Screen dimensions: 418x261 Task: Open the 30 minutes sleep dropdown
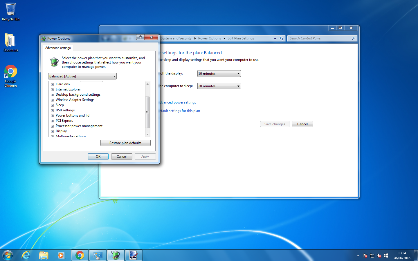(219, 86)
